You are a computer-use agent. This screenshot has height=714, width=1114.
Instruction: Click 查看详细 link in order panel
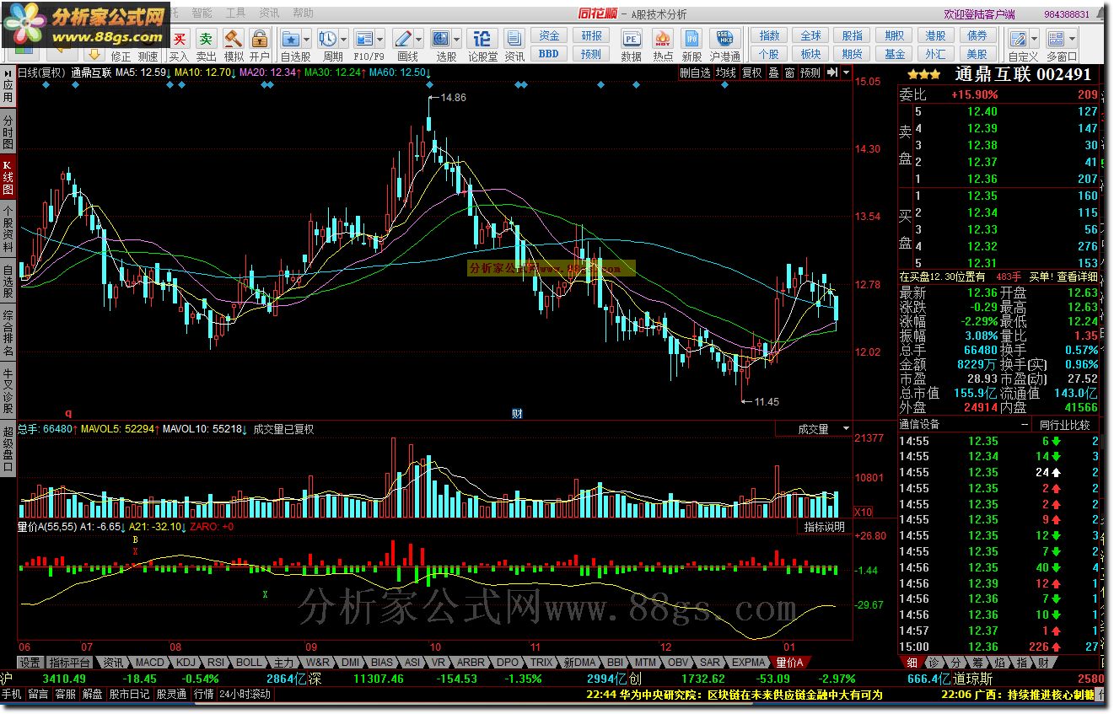point(1077,276)
